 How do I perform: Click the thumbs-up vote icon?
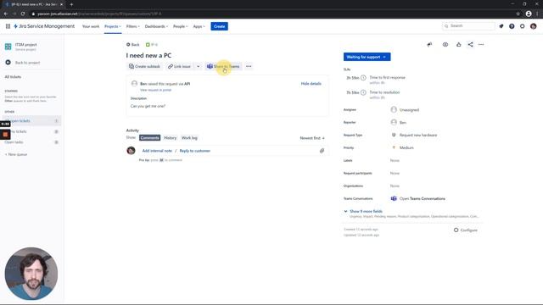click(x=458, y=45)
